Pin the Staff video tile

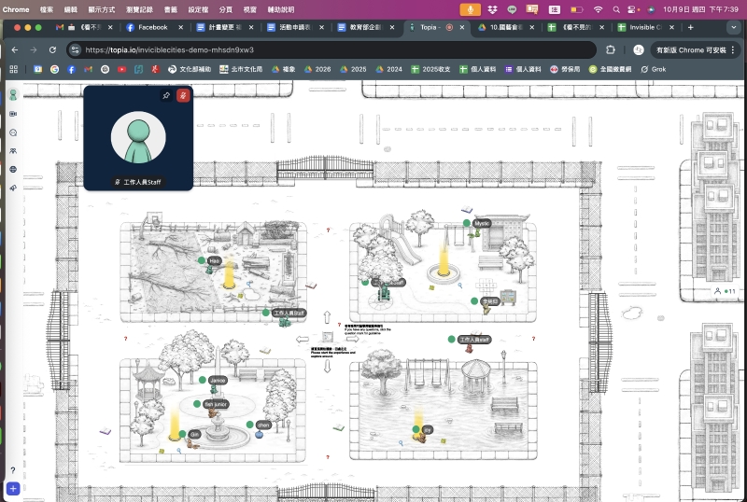pos(166,96)
